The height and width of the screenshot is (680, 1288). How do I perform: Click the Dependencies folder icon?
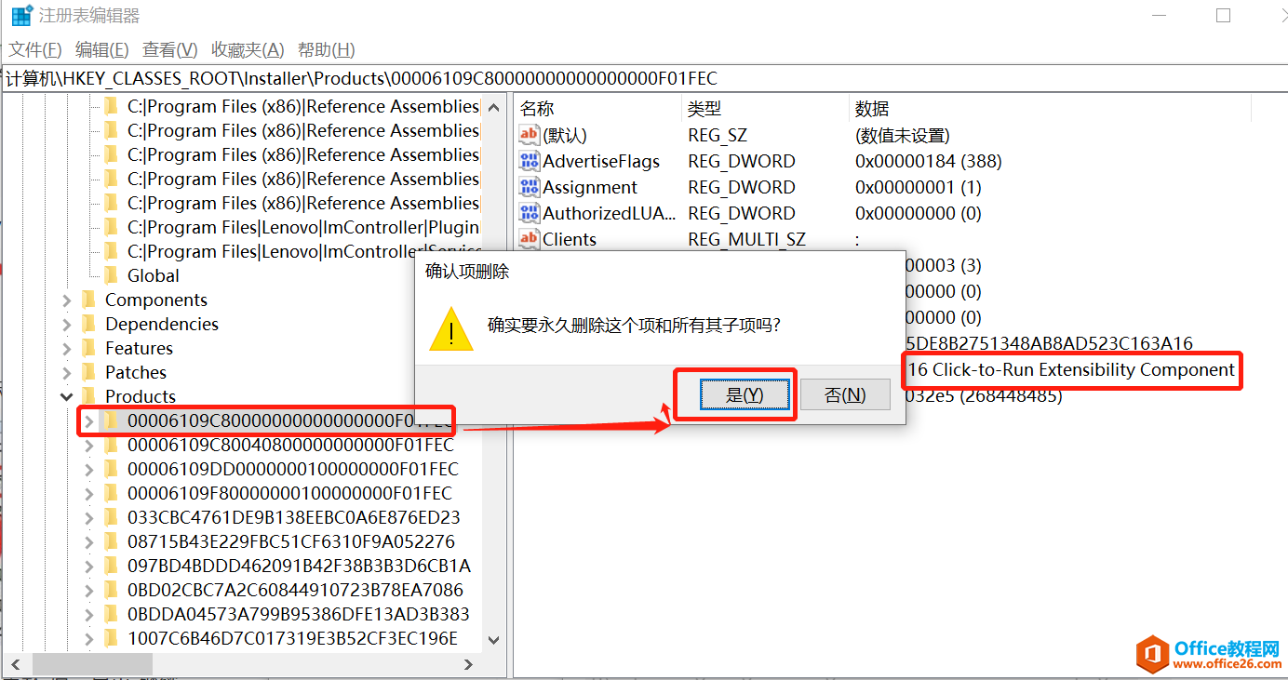(89, 324)
